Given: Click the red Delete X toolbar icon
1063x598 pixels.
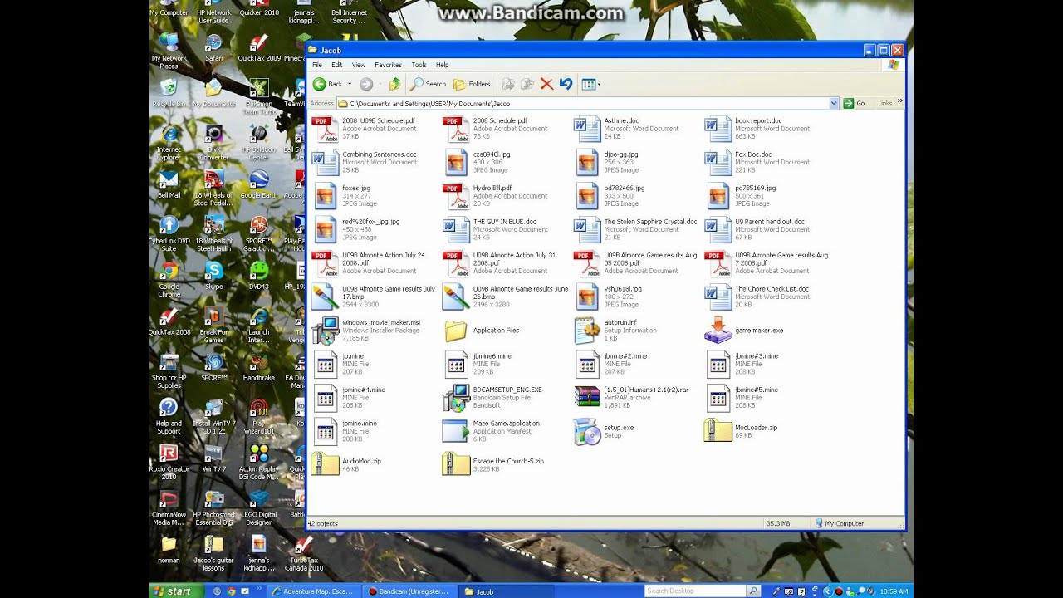Looking at the screenshot, I should [x=546, y=84].
